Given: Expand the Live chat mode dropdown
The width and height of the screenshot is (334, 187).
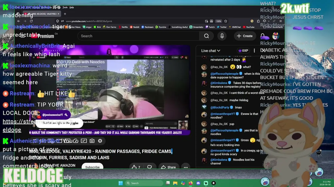Looking at the screenshot, I should click(x=211, y=51).
